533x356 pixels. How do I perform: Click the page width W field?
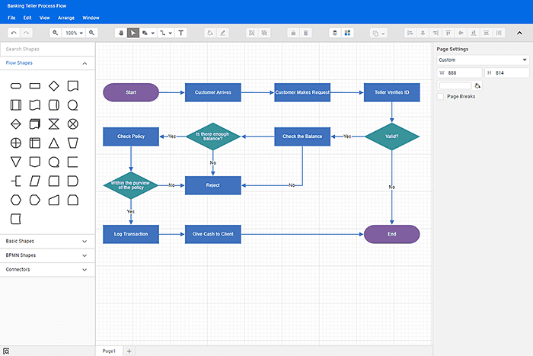click(460, 73)
